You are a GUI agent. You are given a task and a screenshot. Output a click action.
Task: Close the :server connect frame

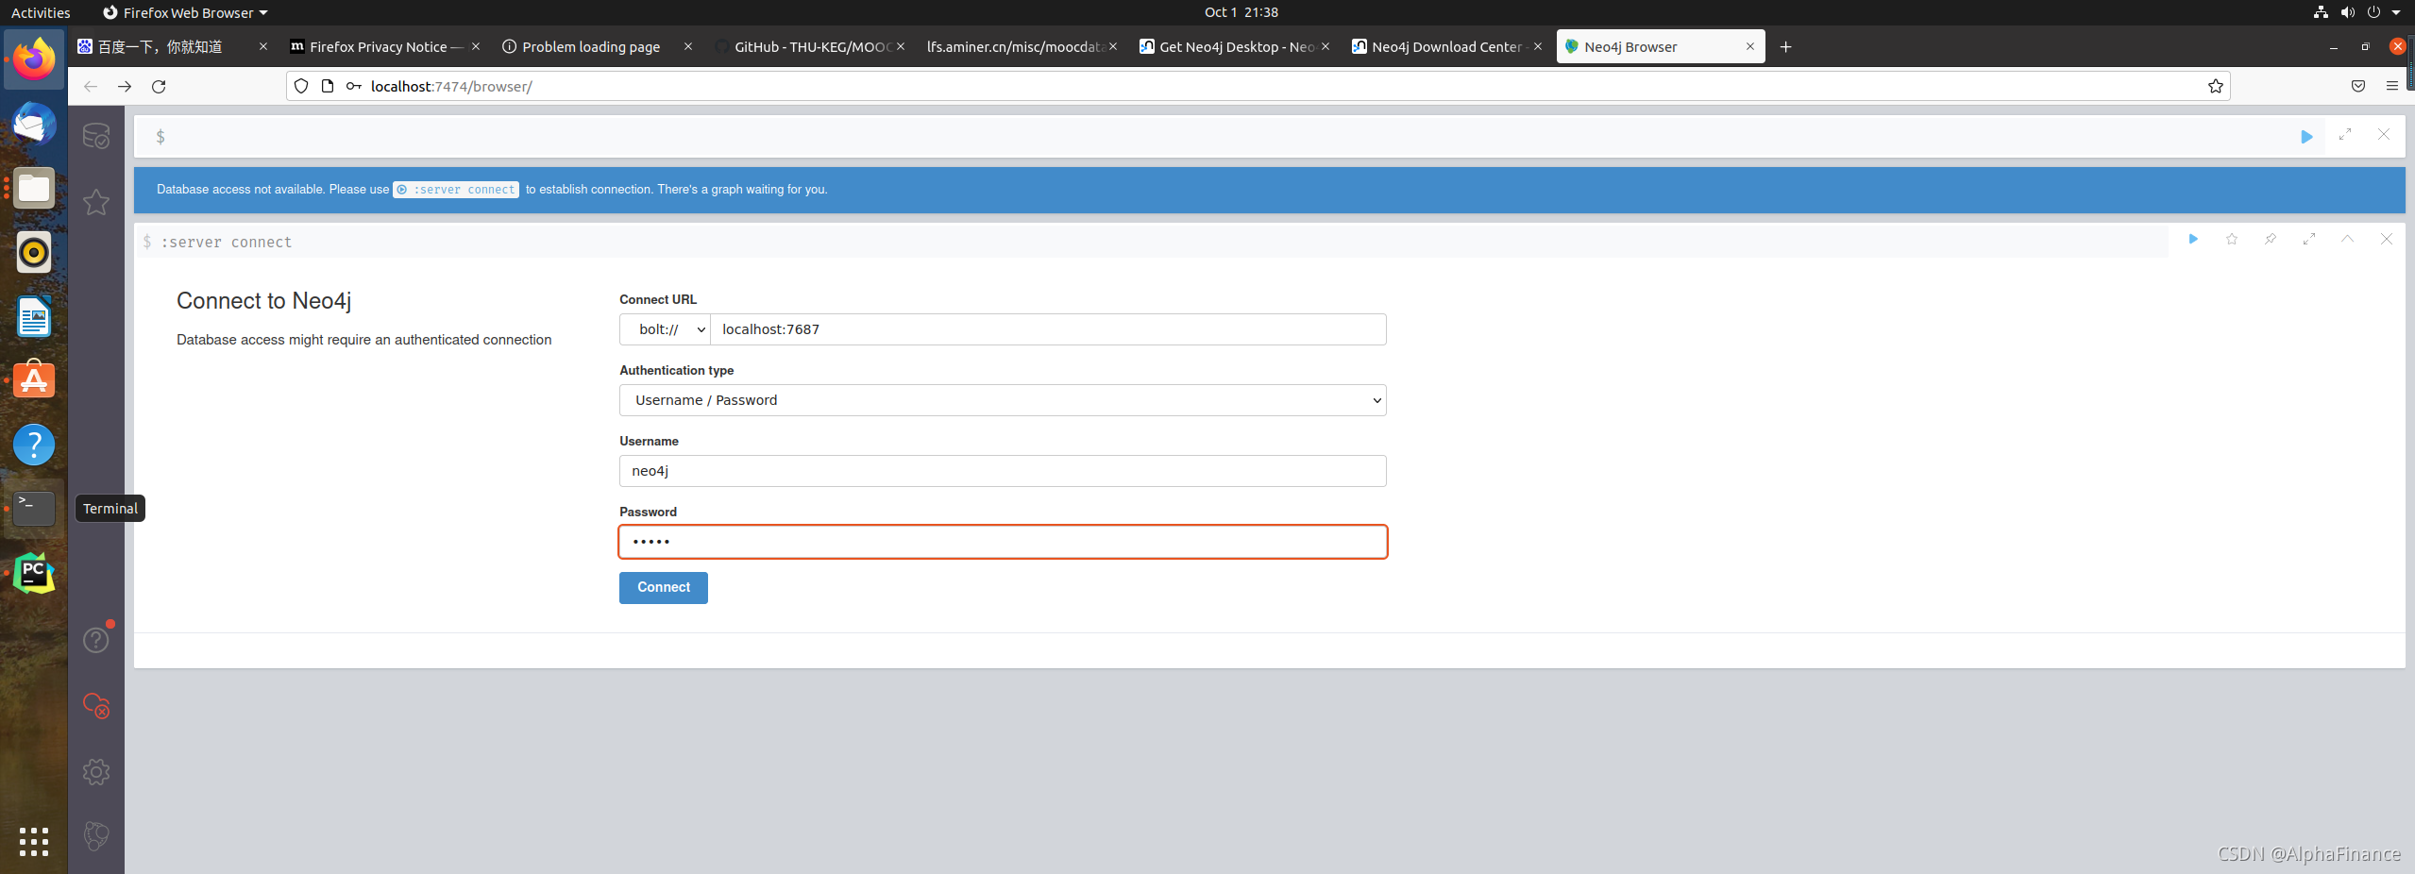point(2386,240)
